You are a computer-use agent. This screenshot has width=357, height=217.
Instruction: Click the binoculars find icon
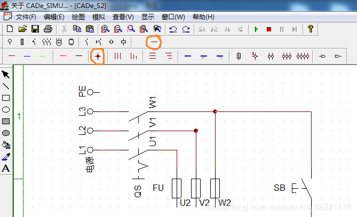click(157, 29)
